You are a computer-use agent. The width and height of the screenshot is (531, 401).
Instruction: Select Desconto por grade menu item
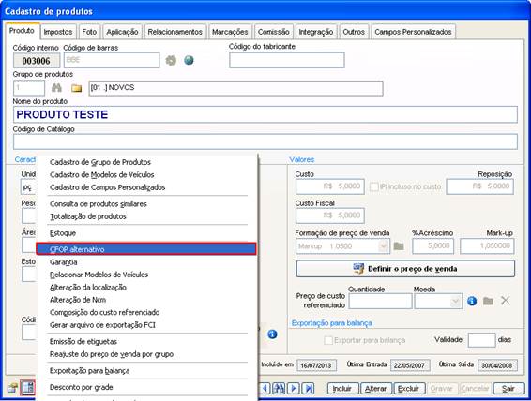[x=146, y=387]
